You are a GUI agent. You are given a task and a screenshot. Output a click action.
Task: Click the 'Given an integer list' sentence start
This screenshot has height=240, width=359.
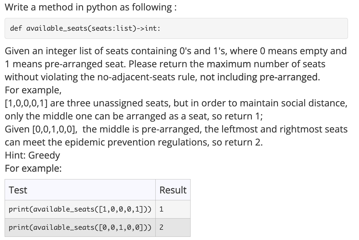[53, 51]
